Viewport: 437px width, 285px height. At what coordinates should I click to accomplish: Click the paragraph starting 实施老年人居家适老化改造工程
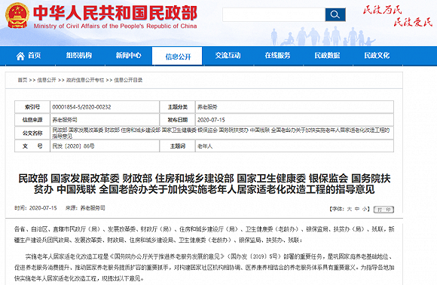(204, 268)
